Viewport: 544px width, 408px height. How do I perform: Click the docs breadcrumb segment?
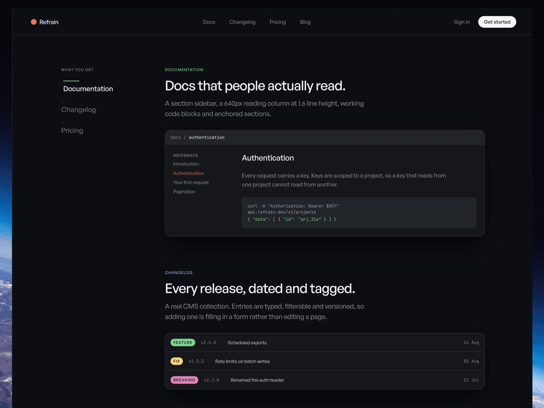175,137
